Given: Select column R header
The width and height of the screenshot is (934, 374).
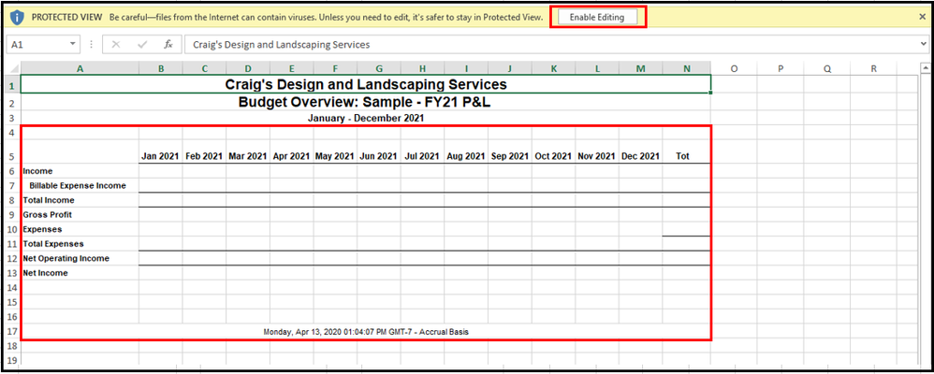Looking at the screenshot, I should point(874,68).
